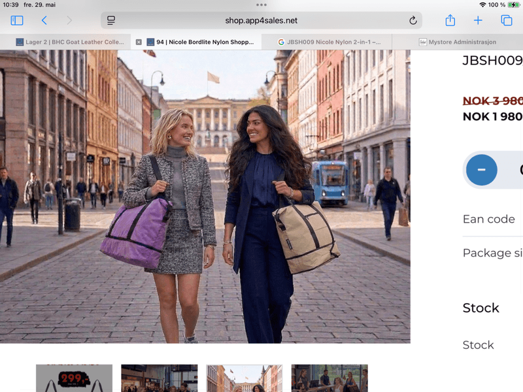
Task: Click the Package size label
Action: pos(493,253)
